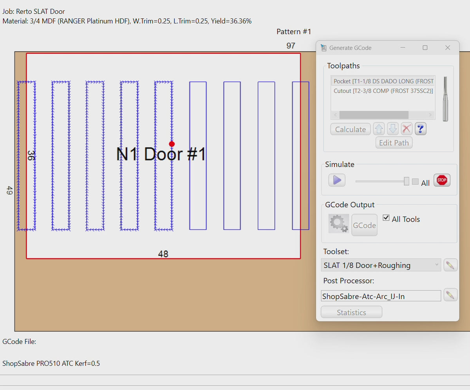Click the router bit tool preview image

pyautogui.click(x=445, y=99)
